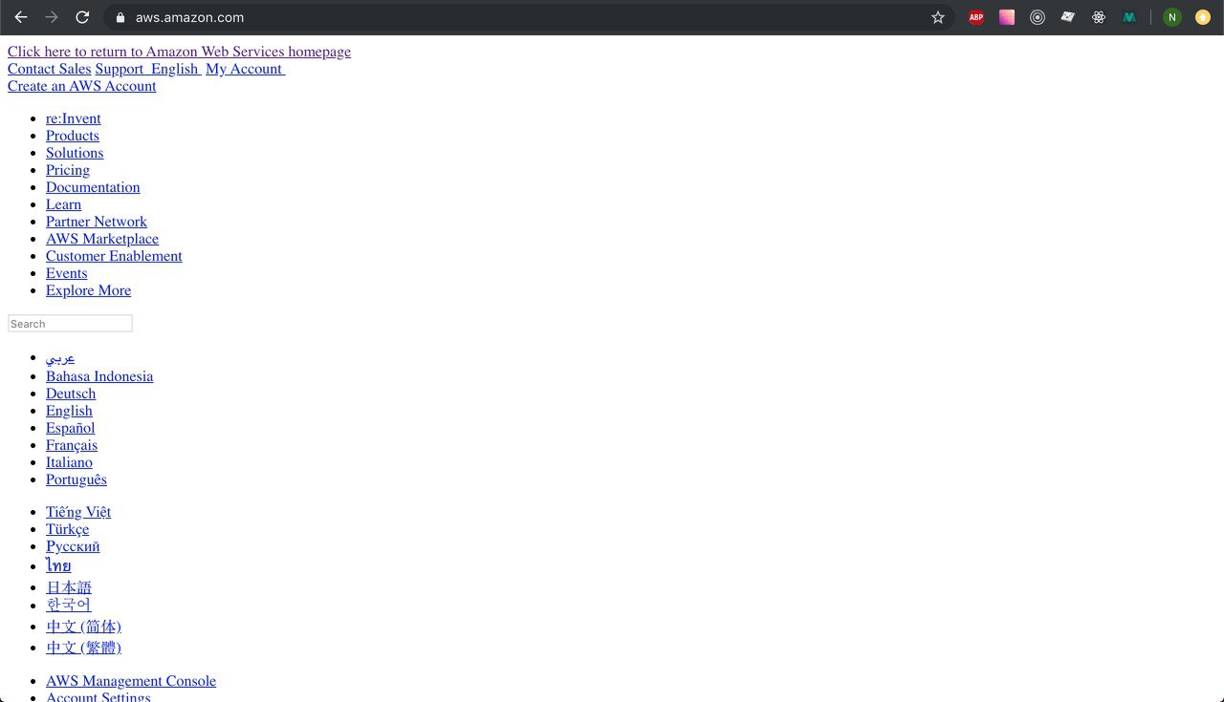Open the pink gradient extension icon
This screenshot has height=702, width=1224.
tap(1007, 17)
